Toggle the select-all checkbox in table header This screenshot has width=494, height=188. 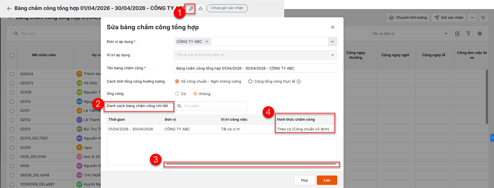12,55
